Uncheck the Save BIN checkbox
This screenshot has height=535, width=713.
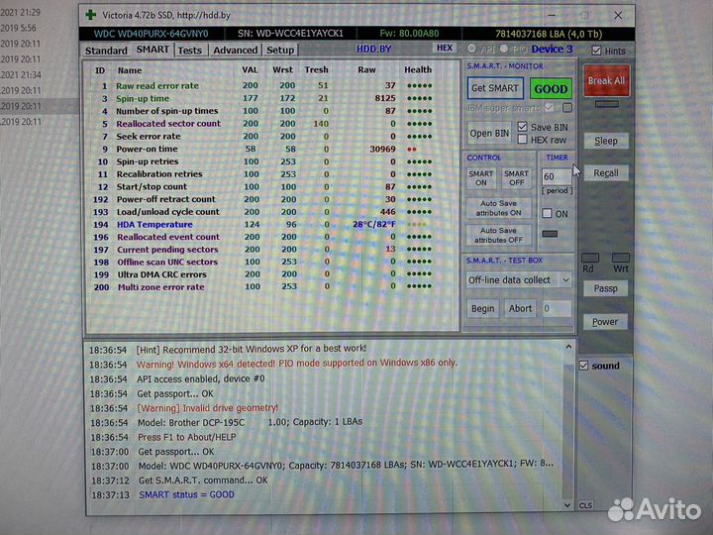522,127
